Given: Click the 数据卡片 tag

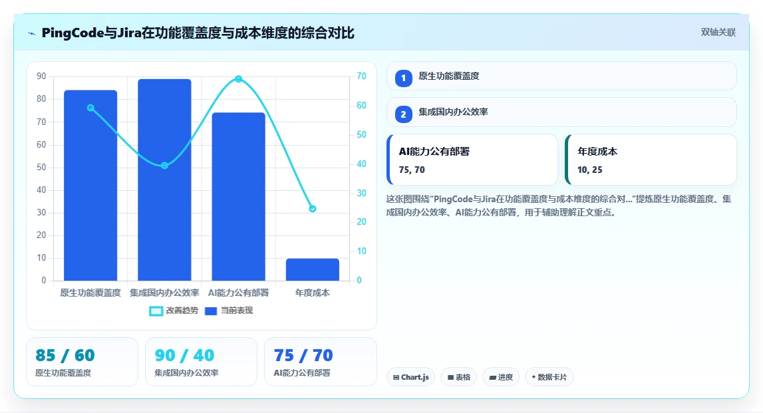Looking at the screenshot, I should [549, 377].
